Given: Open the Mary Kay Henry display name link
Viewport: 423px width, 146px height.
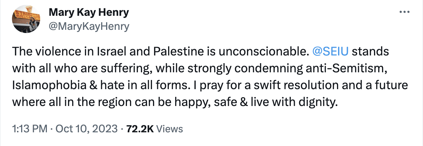Looking at the screenshot, I should pos(88,13).
